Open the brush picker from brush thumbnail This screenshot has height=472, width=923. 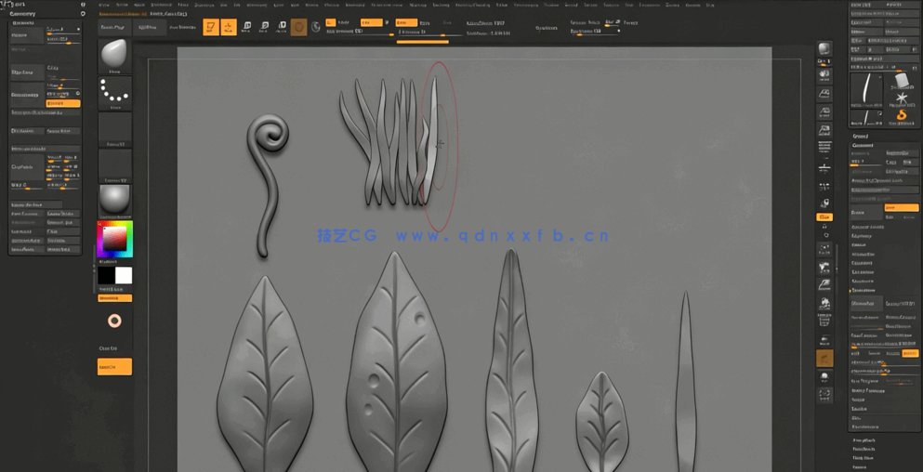(114, 54)
